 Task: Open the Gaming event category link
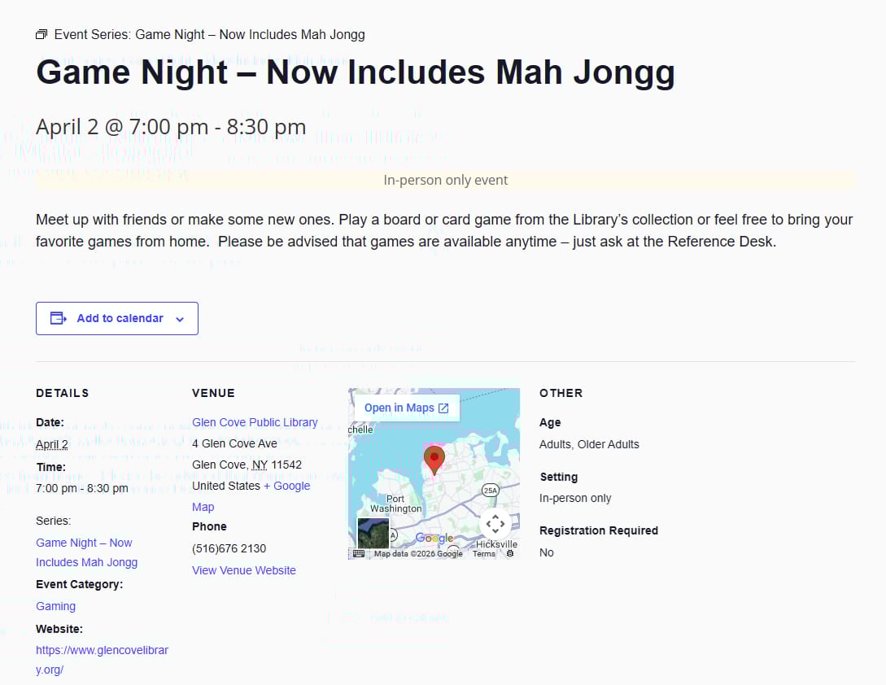pyautogui.click(x=55, y=606)
